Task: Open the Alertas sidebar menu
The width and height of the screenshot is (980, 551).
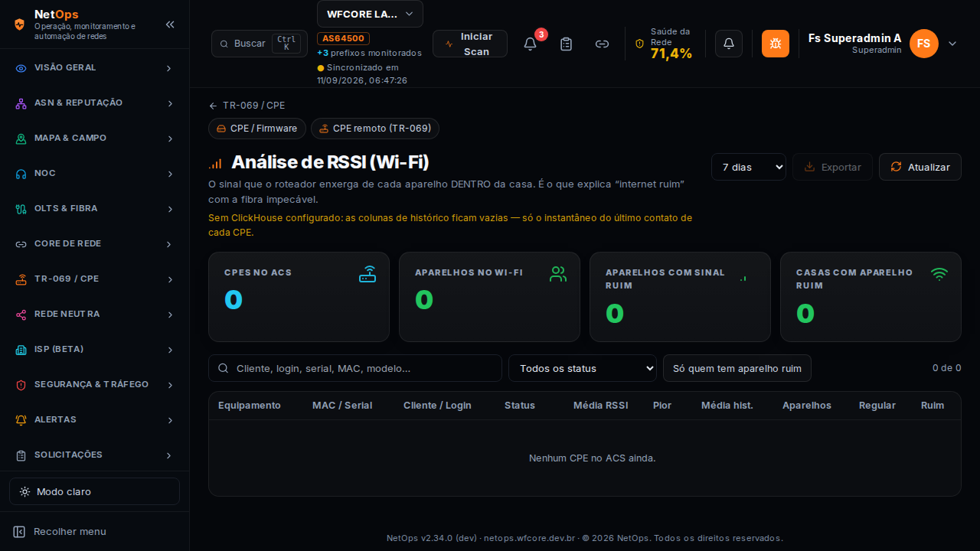Action: (94, 420)
